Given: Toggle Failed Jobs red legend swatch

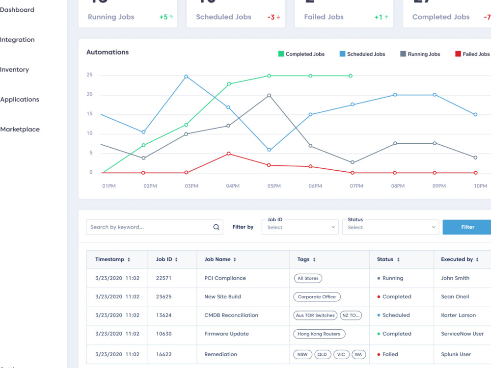Looking at the screenshot, I should (x=458, y=54).
